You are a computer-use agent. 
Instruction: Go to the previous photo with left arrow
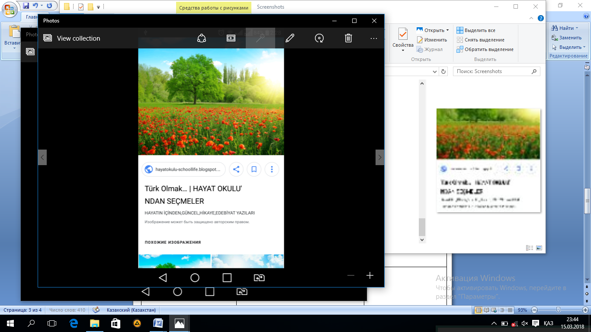click(42, 157)
